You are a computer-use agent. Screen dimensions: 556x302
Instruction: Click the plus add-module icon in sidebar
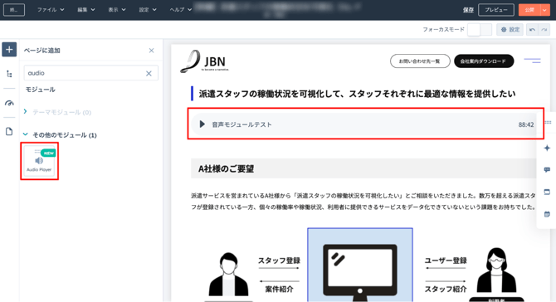(9, 50)
